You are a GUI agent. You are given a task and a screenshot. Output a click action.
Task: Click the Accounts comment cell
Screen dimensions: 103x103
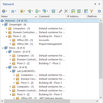click(x=44, y=40)
